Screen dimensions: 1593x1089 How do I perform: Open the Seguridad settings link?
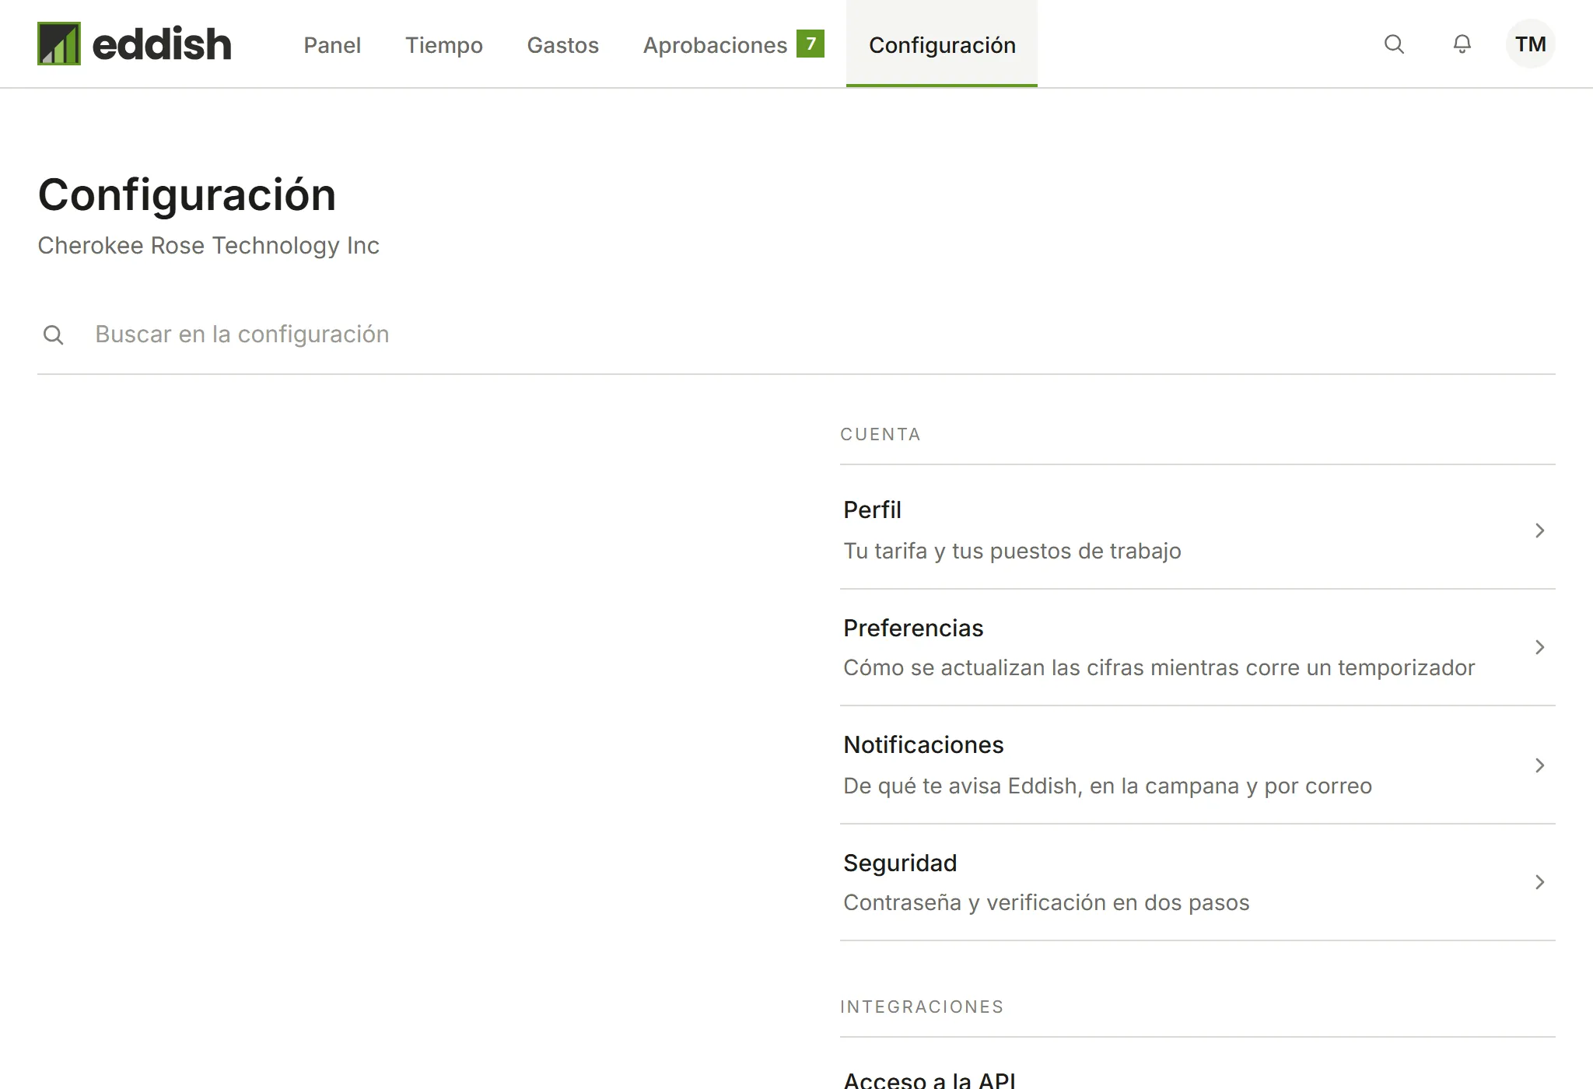pyautogui.click(x=1198, y=882)
